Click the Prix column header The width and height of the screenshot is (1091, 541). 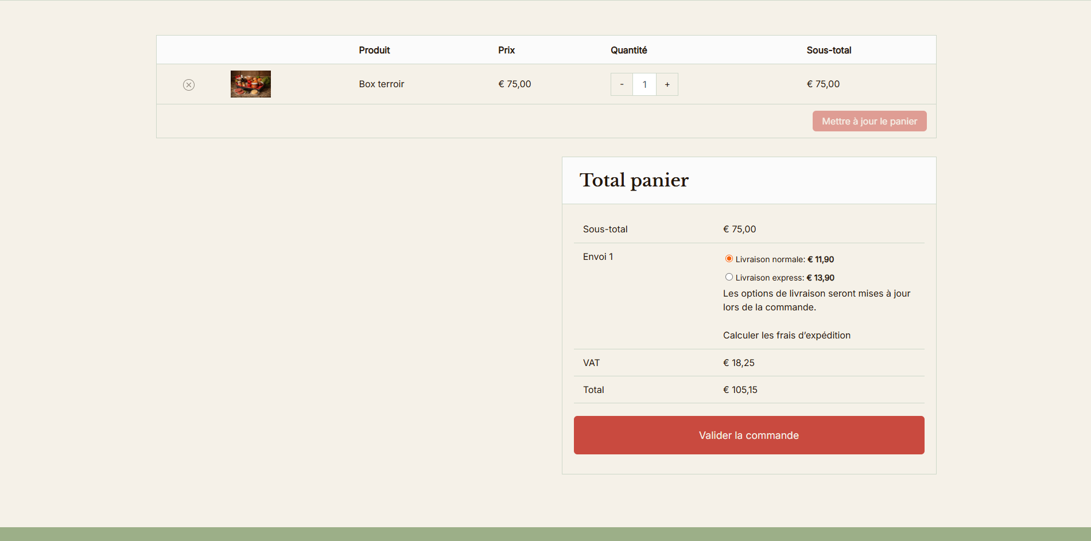pyautogui.click(x=506, y=50)
